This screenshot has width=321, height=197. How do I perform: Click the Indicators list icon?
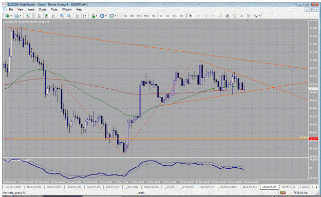pos(93,16)
